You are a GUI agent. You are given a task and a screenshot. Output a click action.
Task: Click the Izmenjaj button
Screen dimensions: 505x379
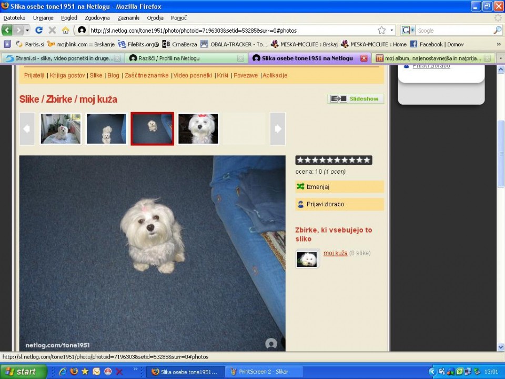pyautogui.click(x=339, y=186)
